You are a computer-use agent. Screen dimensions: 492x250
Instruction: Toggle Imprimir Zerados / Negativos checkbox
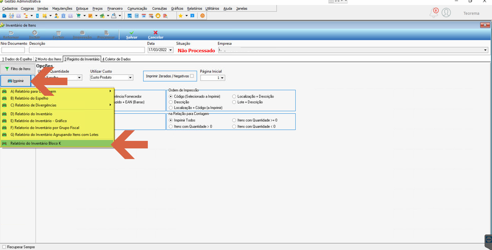coord(192,76)
